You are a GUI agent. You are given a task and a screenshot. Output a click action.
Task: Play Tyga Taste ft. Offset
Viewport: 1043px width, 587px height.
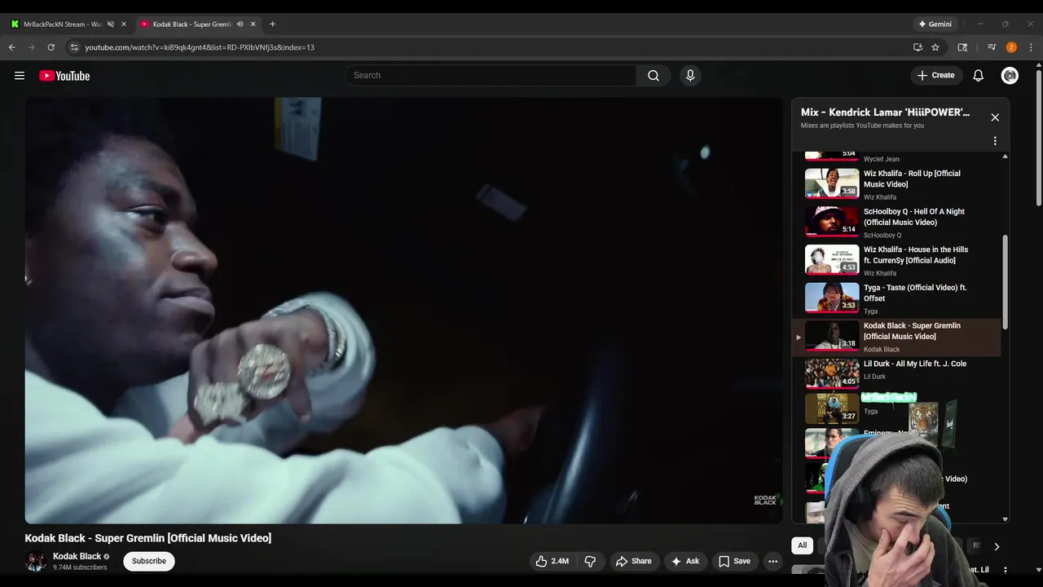click(897, 298)
